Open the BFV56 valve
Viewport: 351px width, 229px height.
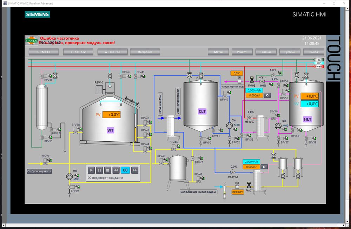click(273, 117)
